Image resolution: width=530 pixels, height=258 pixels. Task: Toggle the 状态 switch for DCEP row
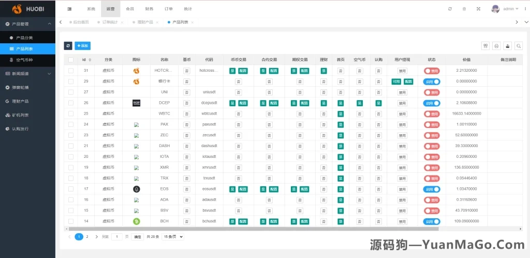pyautogui.click(x=432, y=103)
